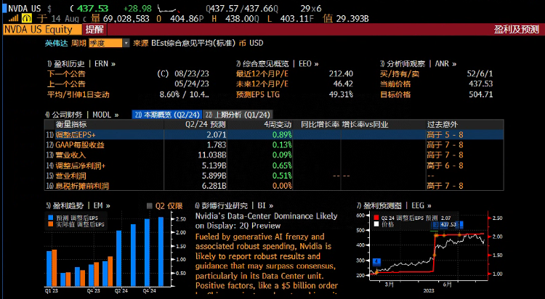545x299 pixels.
Task: Click the 高于 5 - 8 surprise cell
Action: pyautogui.click(x=445, y=135)
